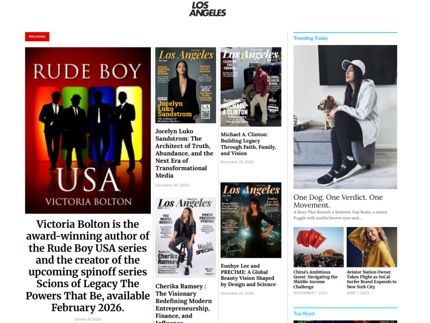Open Michael A. Clinton Building Legacy headline
This screenshot has height=323, width=430.
click(x=248, y=144)
